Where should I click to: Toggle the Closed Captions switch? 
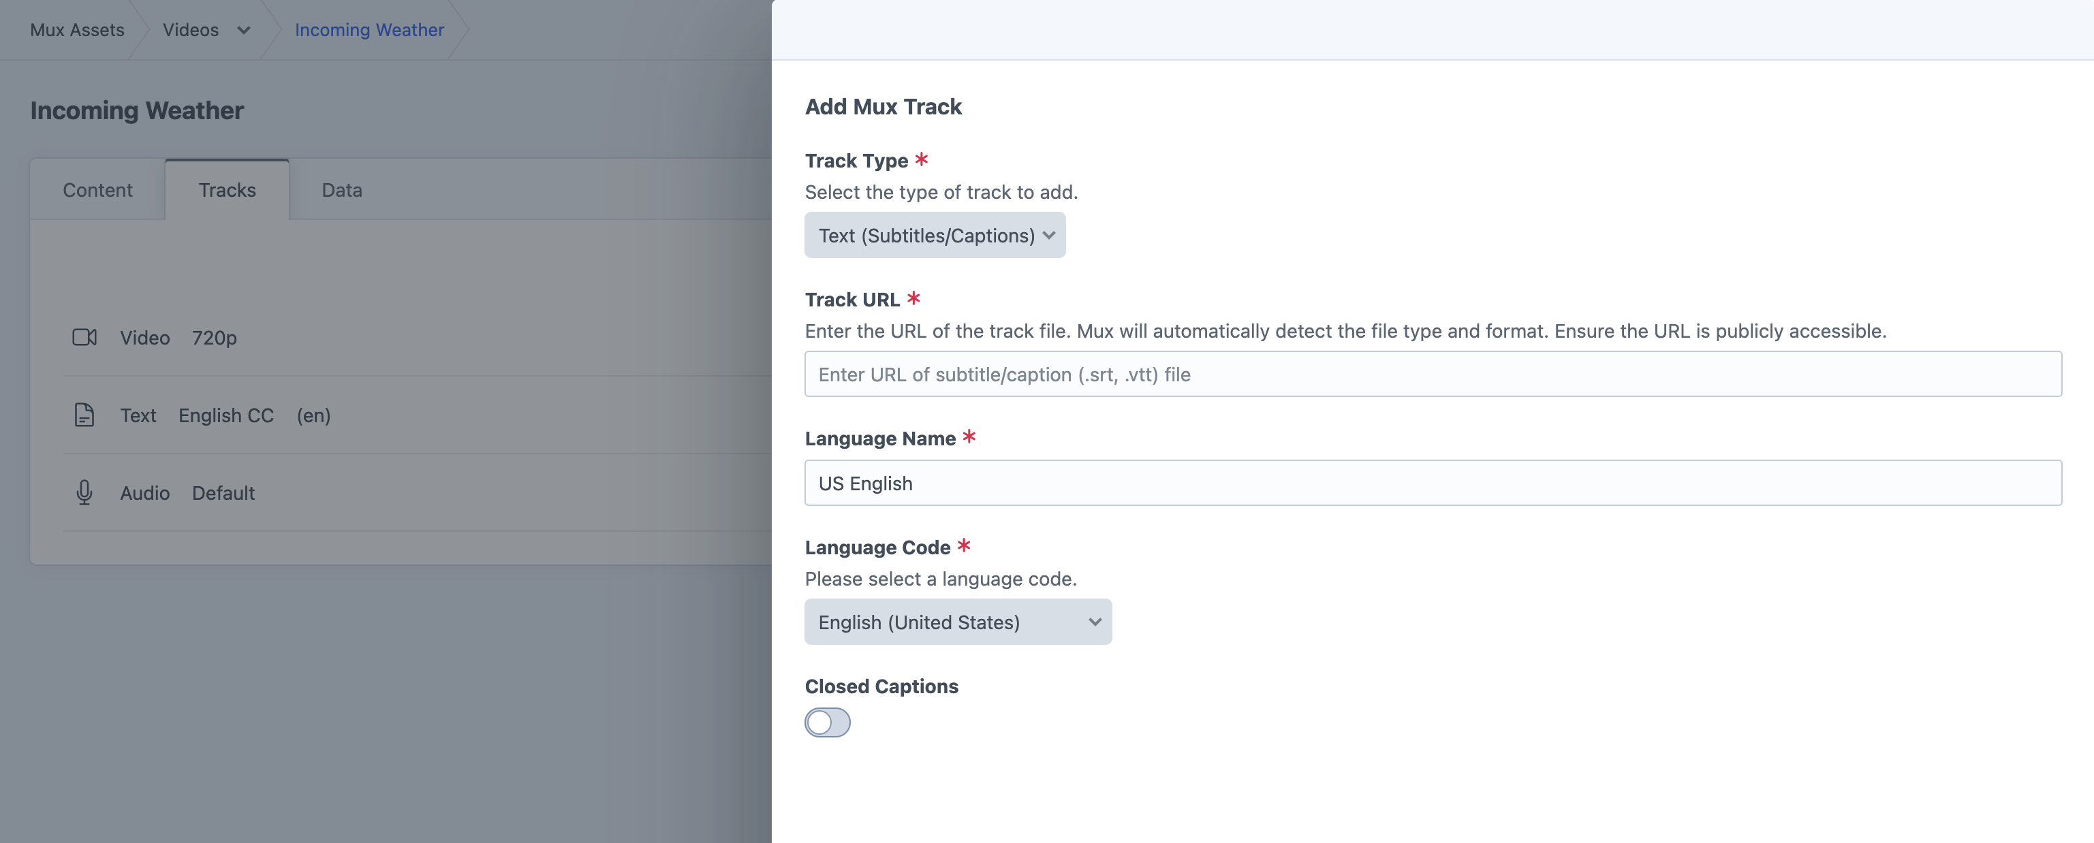827,722
